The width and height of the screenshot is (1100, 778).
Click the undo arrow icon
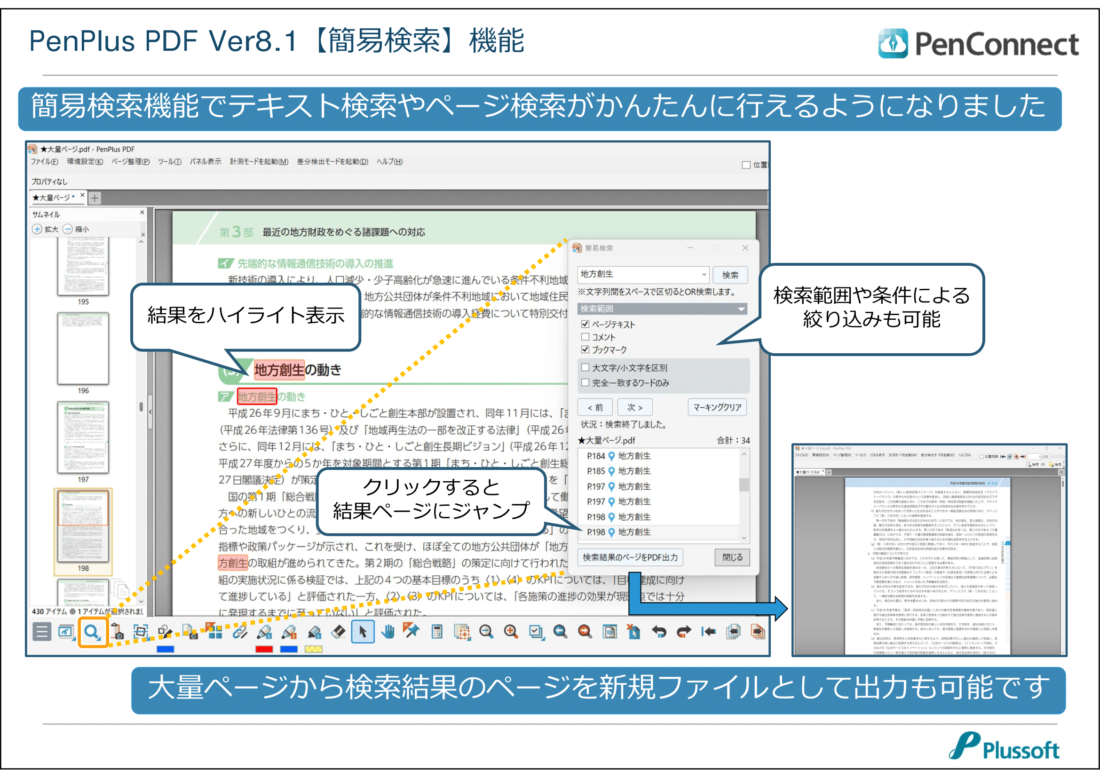(659, 632)
